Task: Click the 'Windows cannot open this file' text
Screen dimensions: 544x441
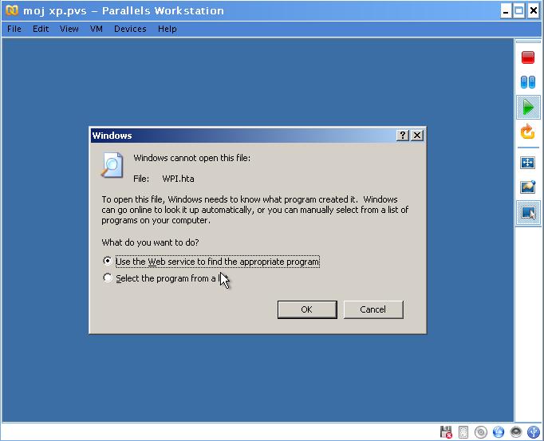Action: point(192,158)
